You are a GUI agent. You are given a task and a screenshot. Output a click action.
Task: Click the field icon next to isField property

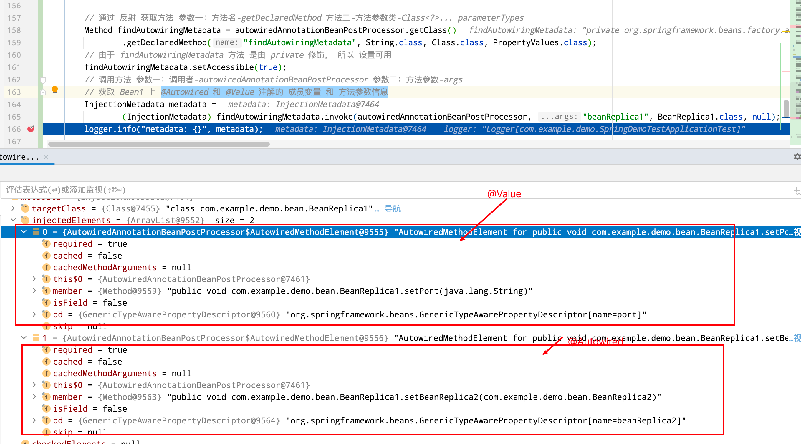pyautogui.click(x=47, y=303)
